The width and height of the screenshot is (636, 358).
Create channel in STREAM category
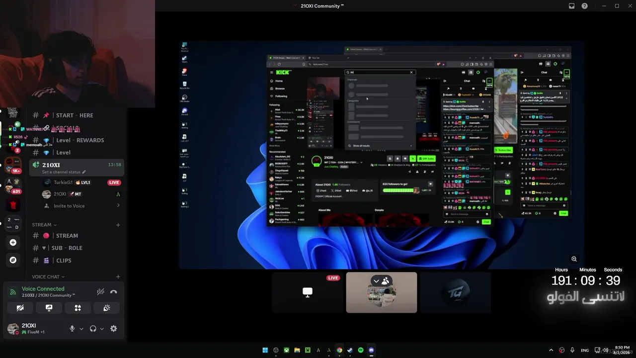pyautogui.click(x=118, y=225)
